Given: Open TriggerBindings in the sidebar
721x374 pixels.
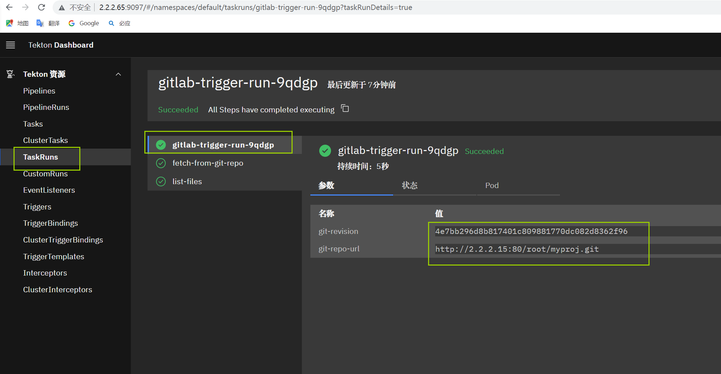Looking at the screenshot, I should click(50, 223).
